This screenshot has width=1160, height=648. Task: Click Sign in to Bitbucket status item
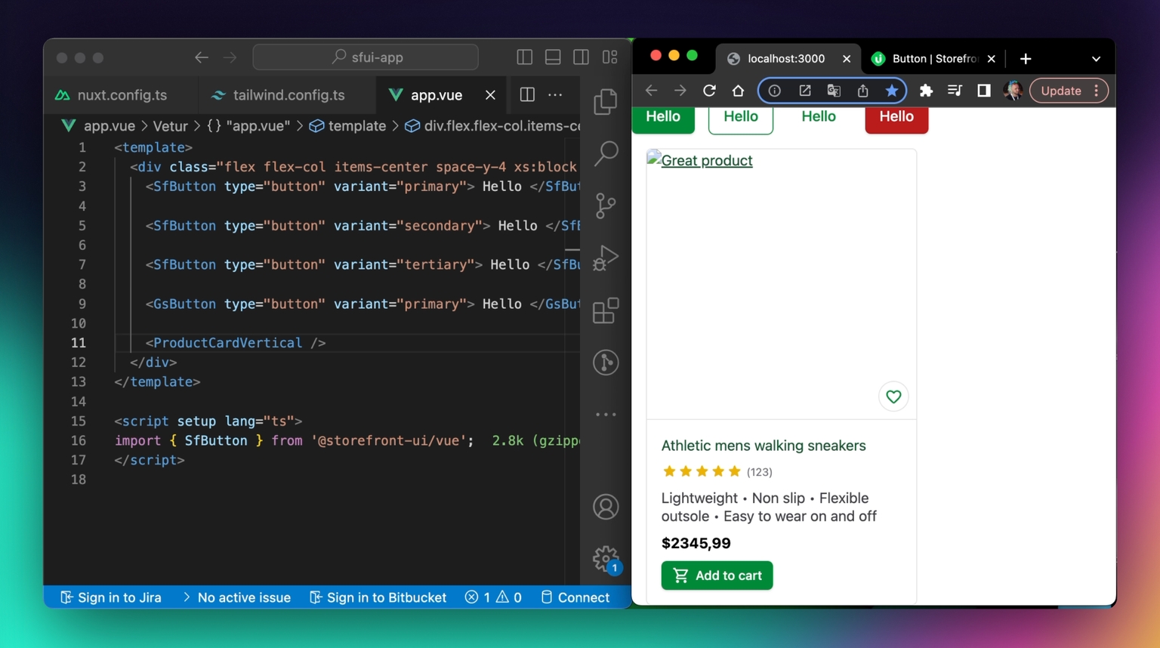pos(378,597)
